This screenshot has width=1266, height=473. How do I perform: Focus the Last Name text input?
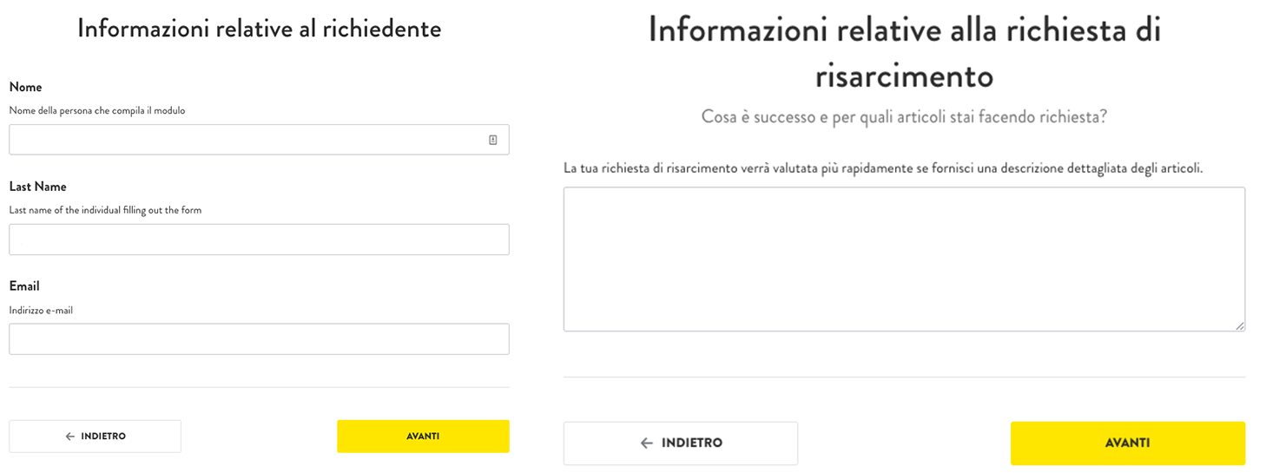[x=259, y=240]
